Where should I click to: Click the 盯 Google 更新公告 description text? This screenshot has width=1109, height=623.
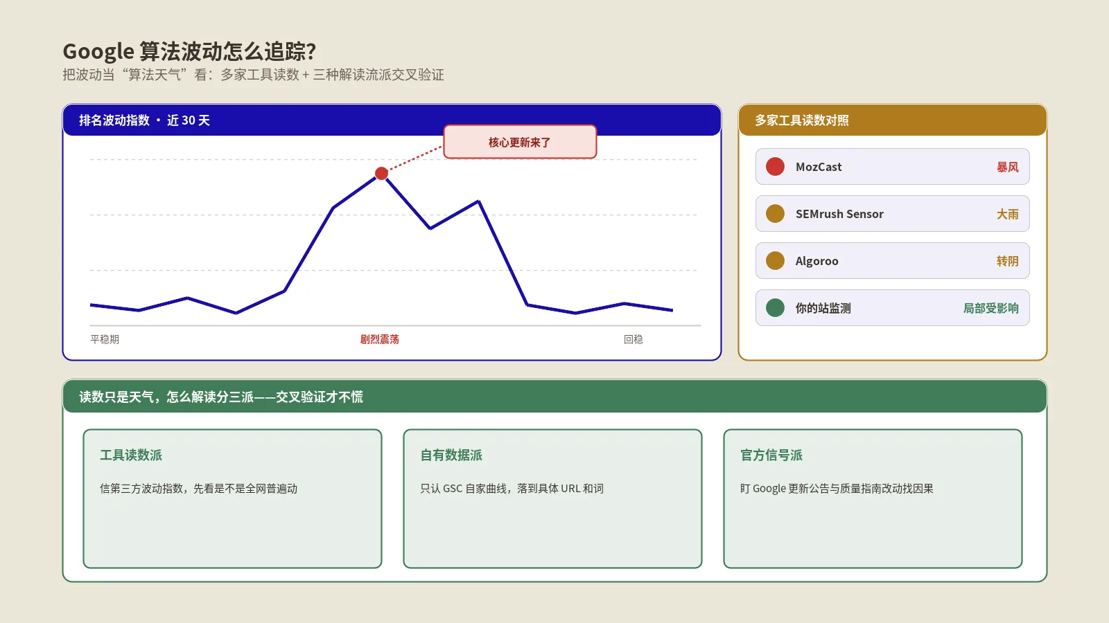coord(837,488)
